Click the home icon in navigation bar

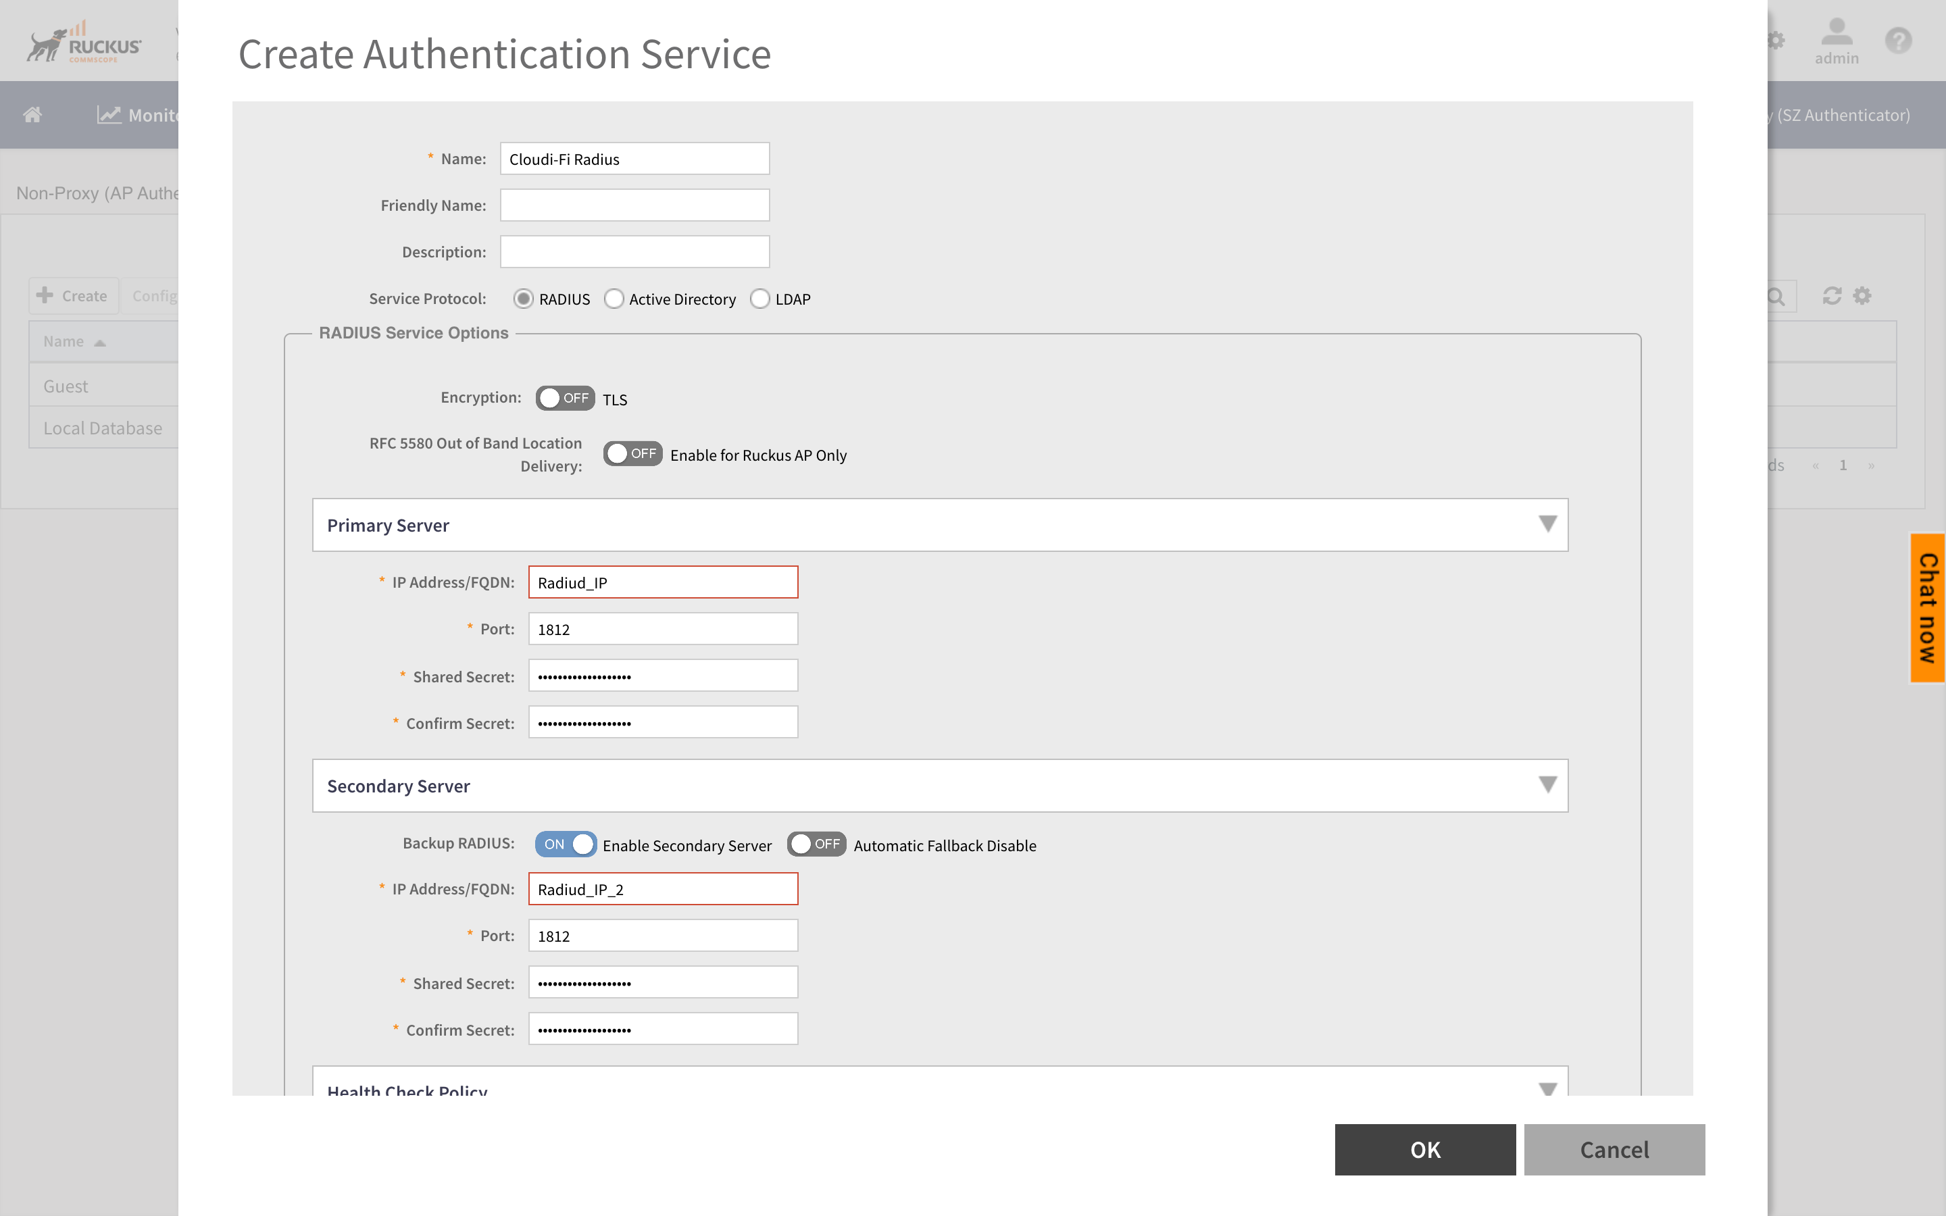(33, 115)
